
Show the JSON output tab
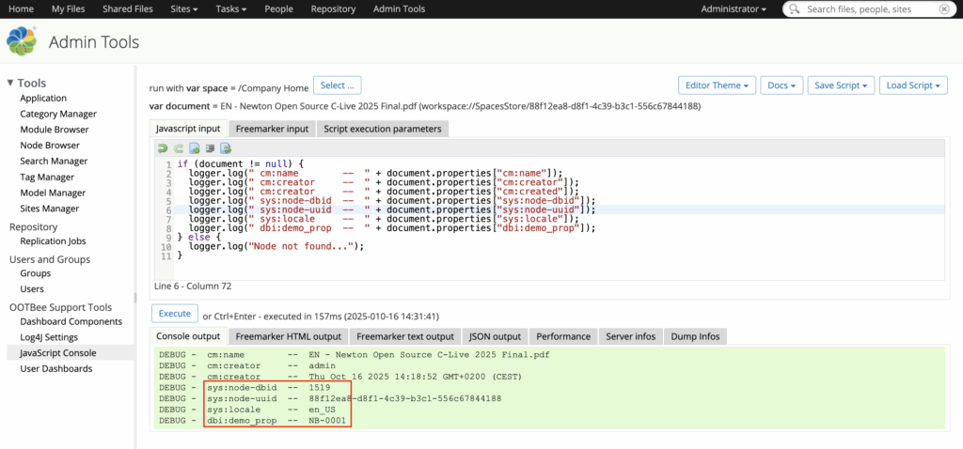coord(495,336)
